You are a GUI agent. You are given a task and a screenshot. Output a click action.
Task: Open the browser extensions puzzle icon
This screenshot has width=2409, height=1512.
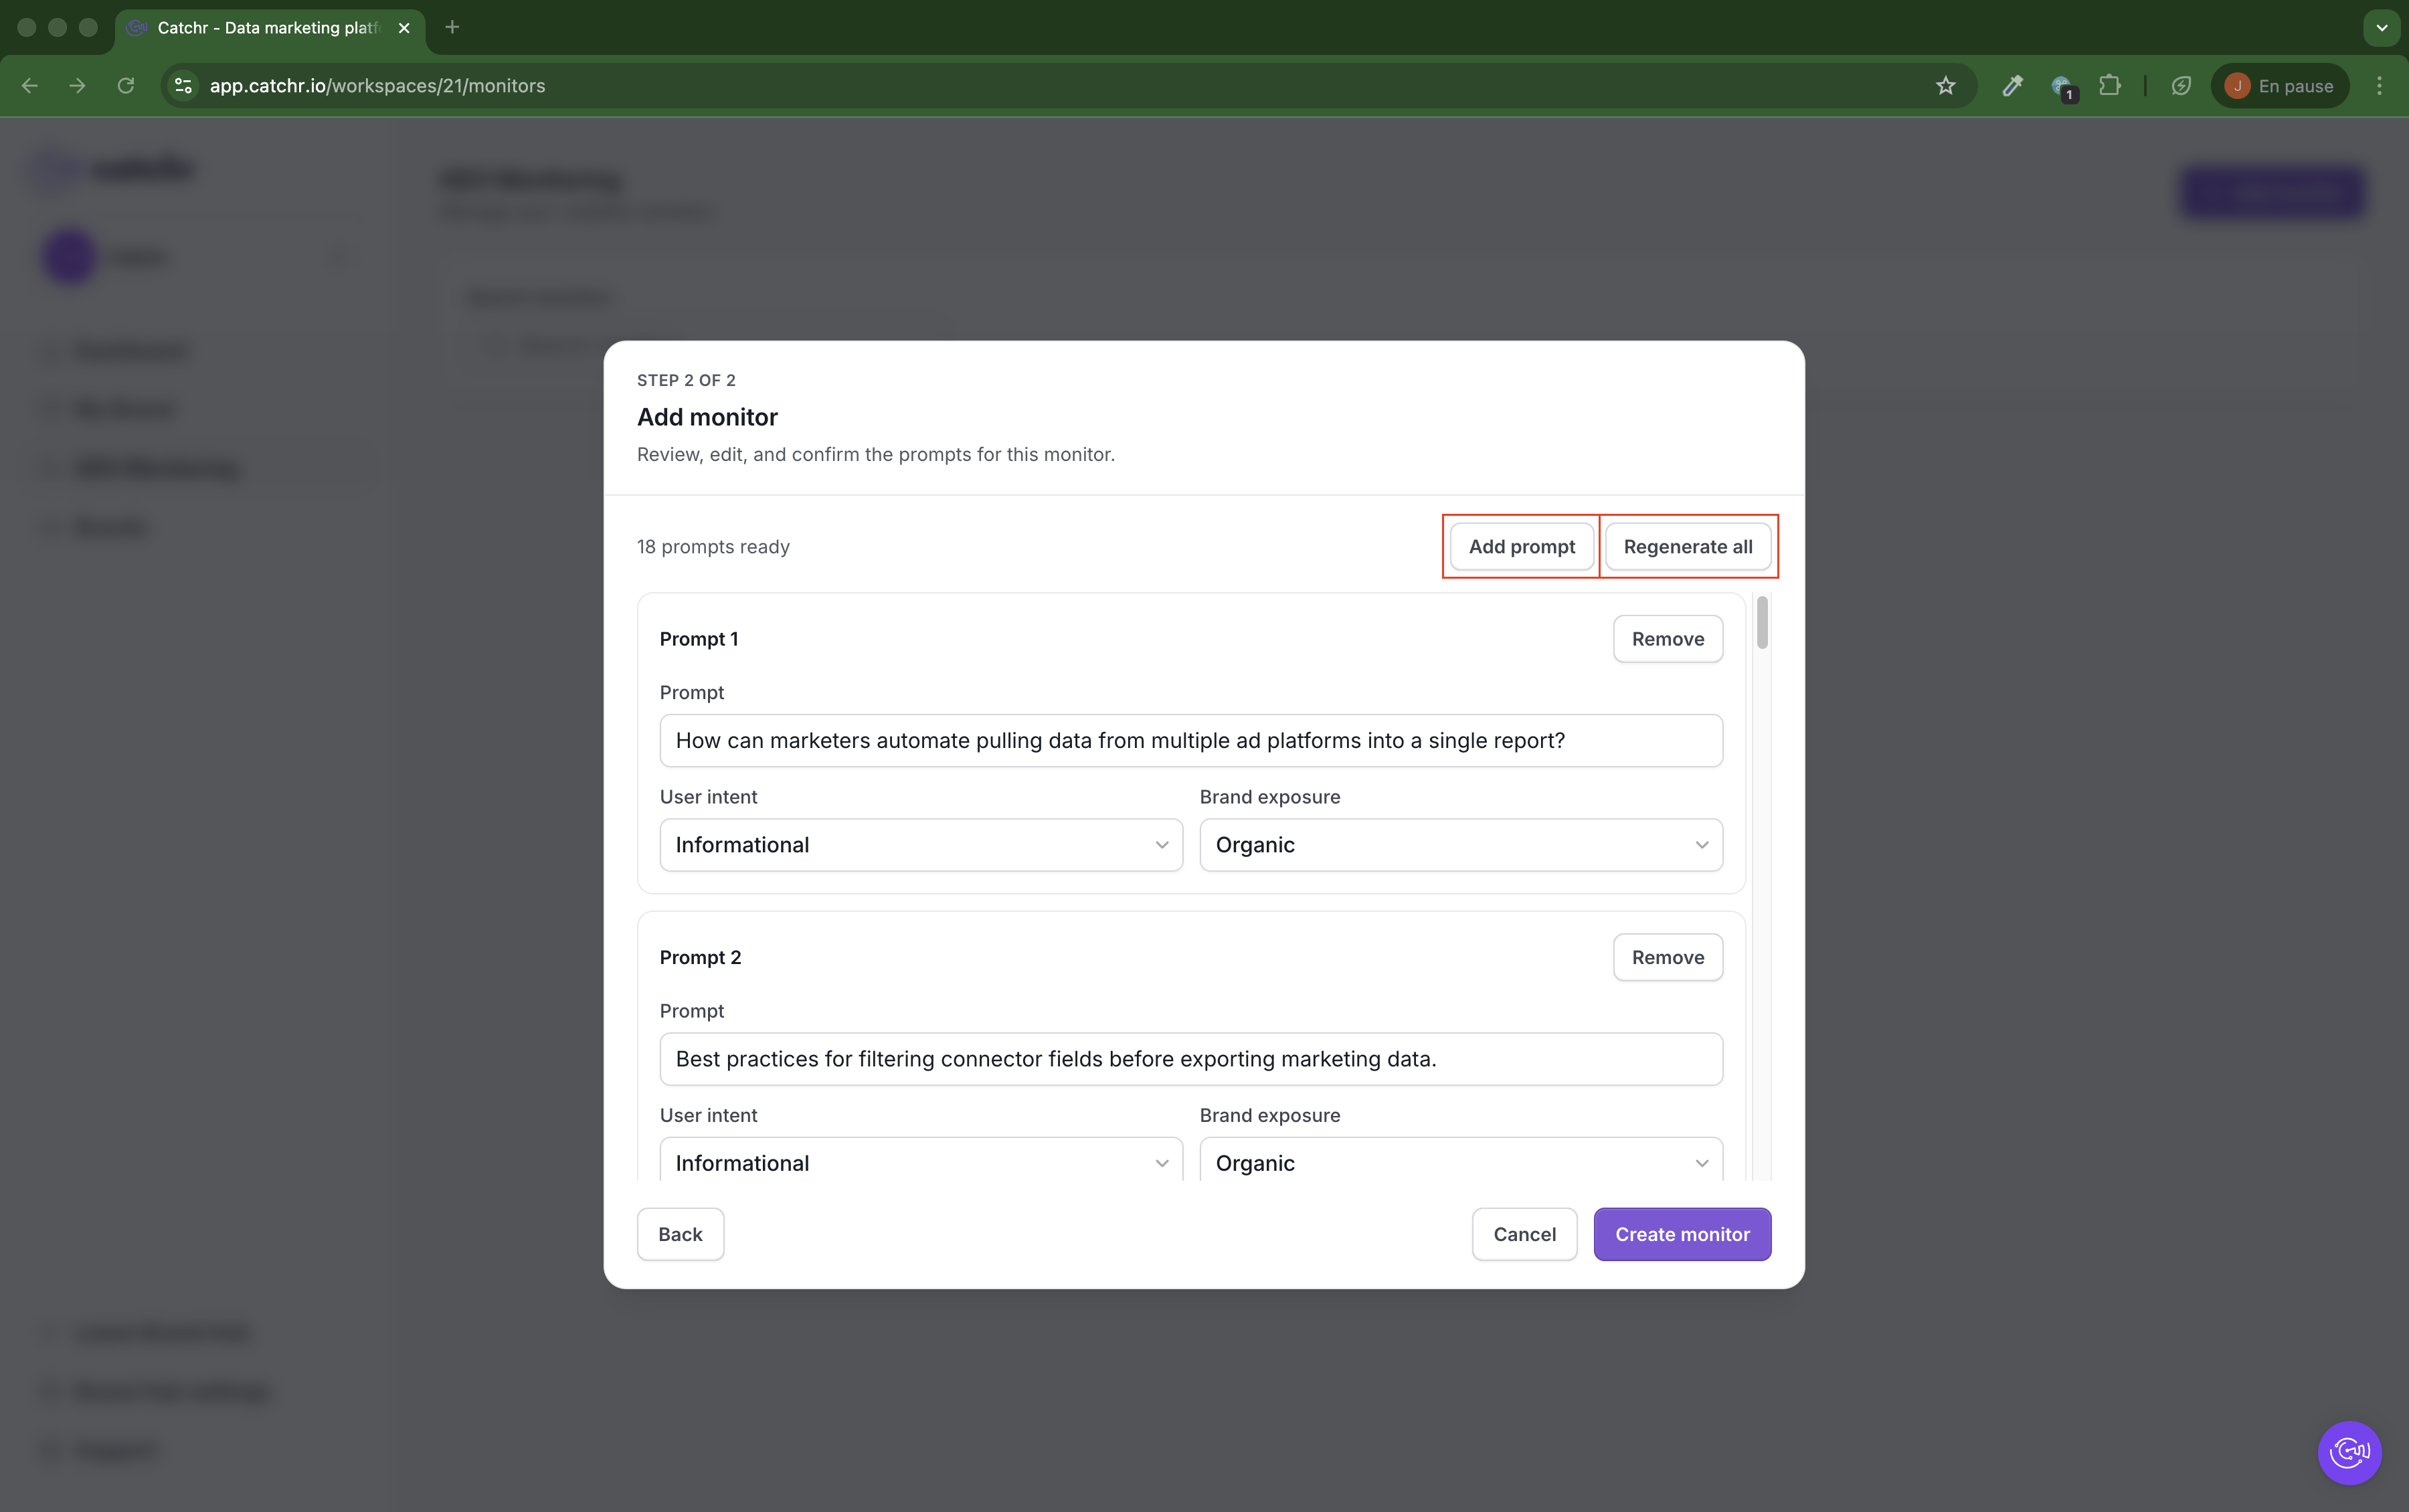click(x=2109, y=86)
